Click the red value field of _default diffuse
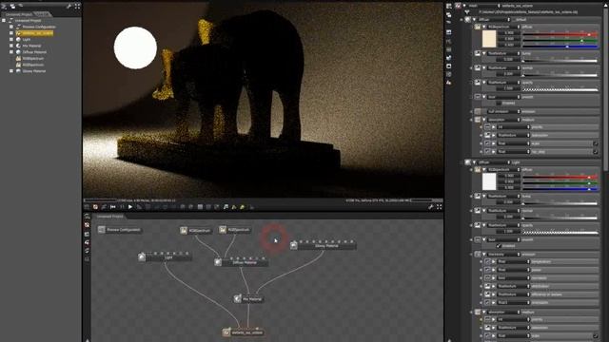This screenshot has height=342, width=609. click(x=508, y=33)
